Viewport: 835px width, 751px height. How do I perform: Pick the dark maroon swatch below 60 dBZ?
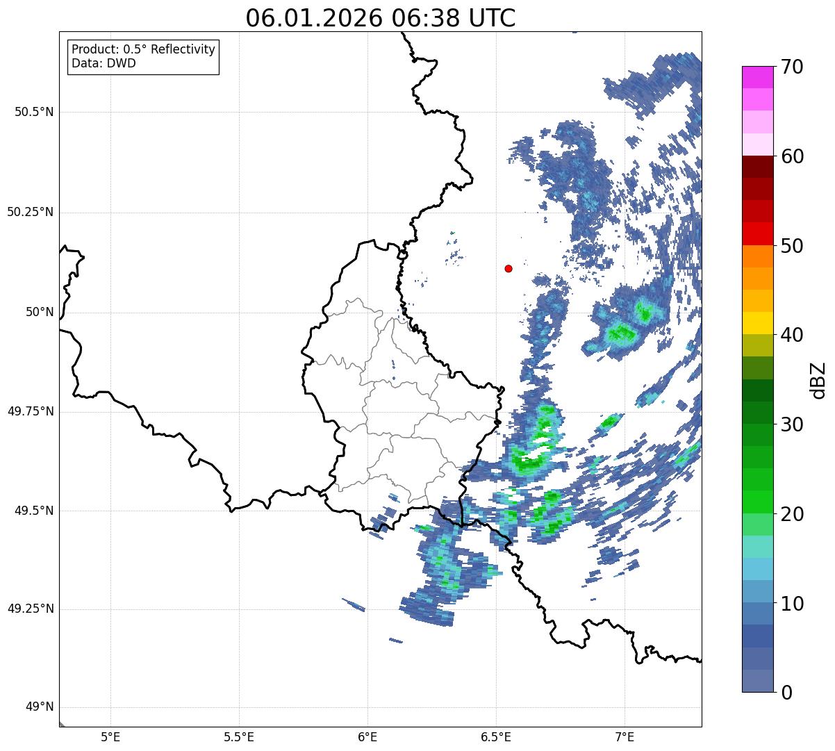pyautogui.click(x=758, y=167)
